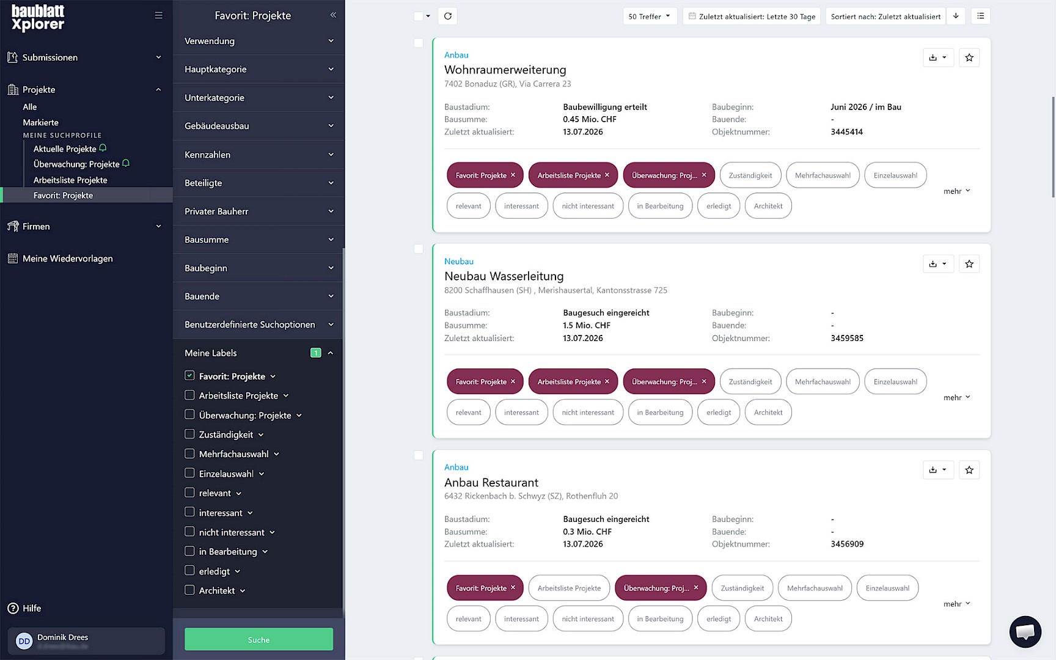The height and width of the screenshot is (660, 1056).
Task: Remove Favorit: Projekte label from Wohnraumerweiterung
Action: 513,175
